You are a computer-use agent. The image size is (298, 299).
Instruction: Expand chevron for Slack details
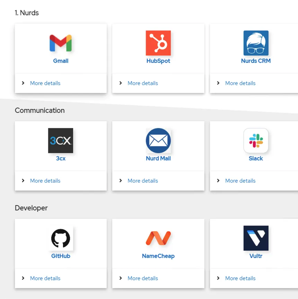click(x=218, y=181)
